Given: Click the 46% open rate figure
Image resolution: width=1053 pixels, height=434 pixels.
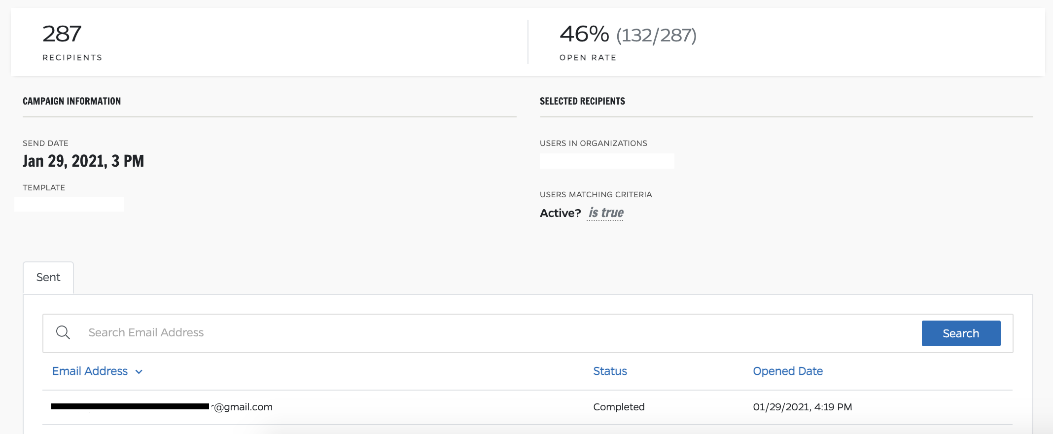Looking at the screenshot, I should tap(584, 34).
